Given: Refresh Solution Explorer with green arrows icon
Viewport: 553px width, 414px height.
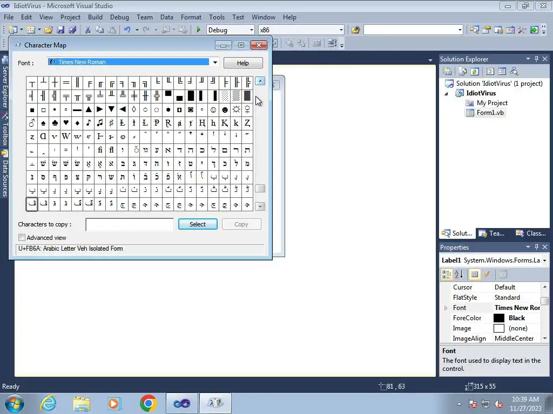Looking at the screenshot, I should point(475,72).
